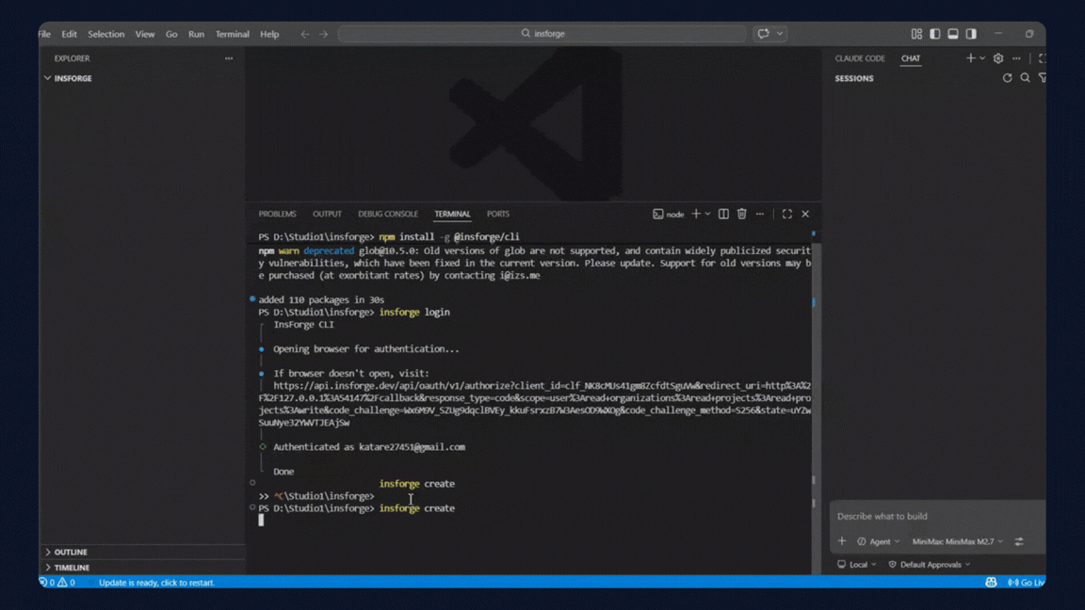Kill terminal with the trash icon

[741, 214]
